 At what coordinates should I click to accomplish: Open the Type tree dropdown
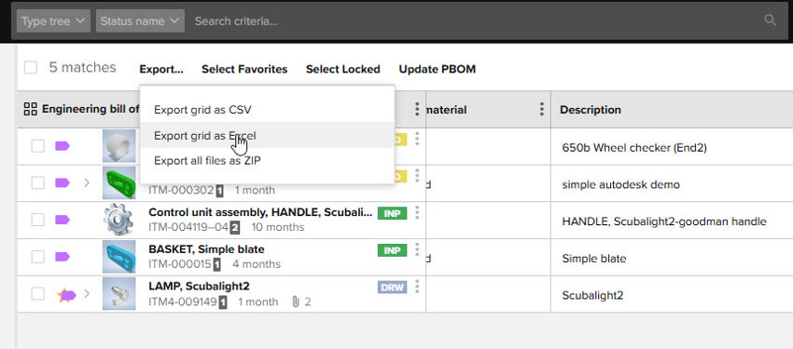(53, 21)
